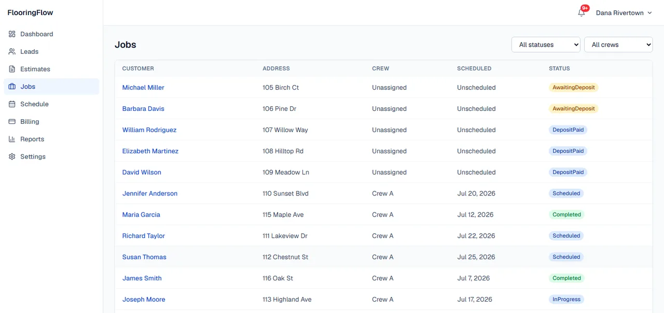Click DepositPaid badge in David Wilson row
The width and height of the screenshot is (664, 313).
[x=568, y=173]
